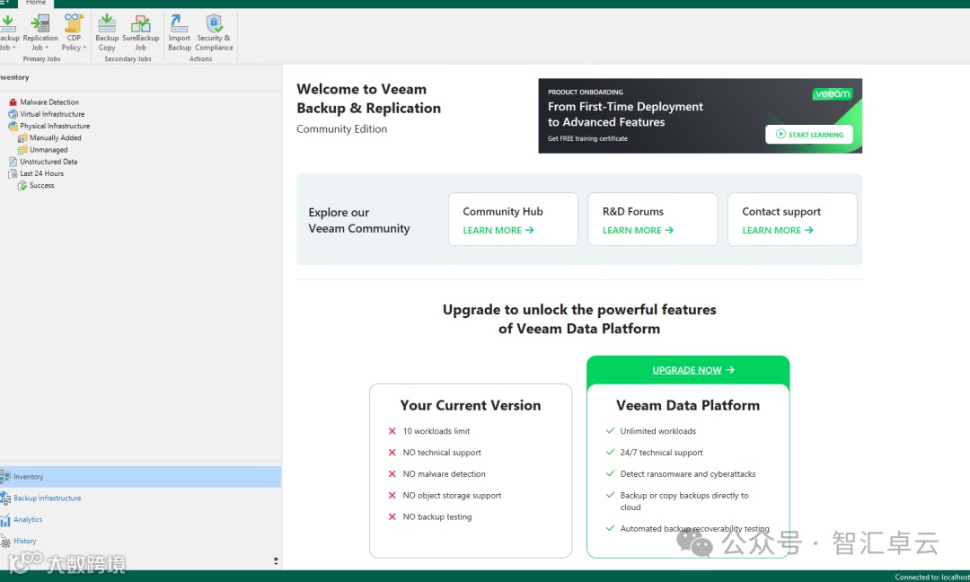Launch the Import Backup action
The width and height of the screenshot is (970, 582).
(180, 32)
